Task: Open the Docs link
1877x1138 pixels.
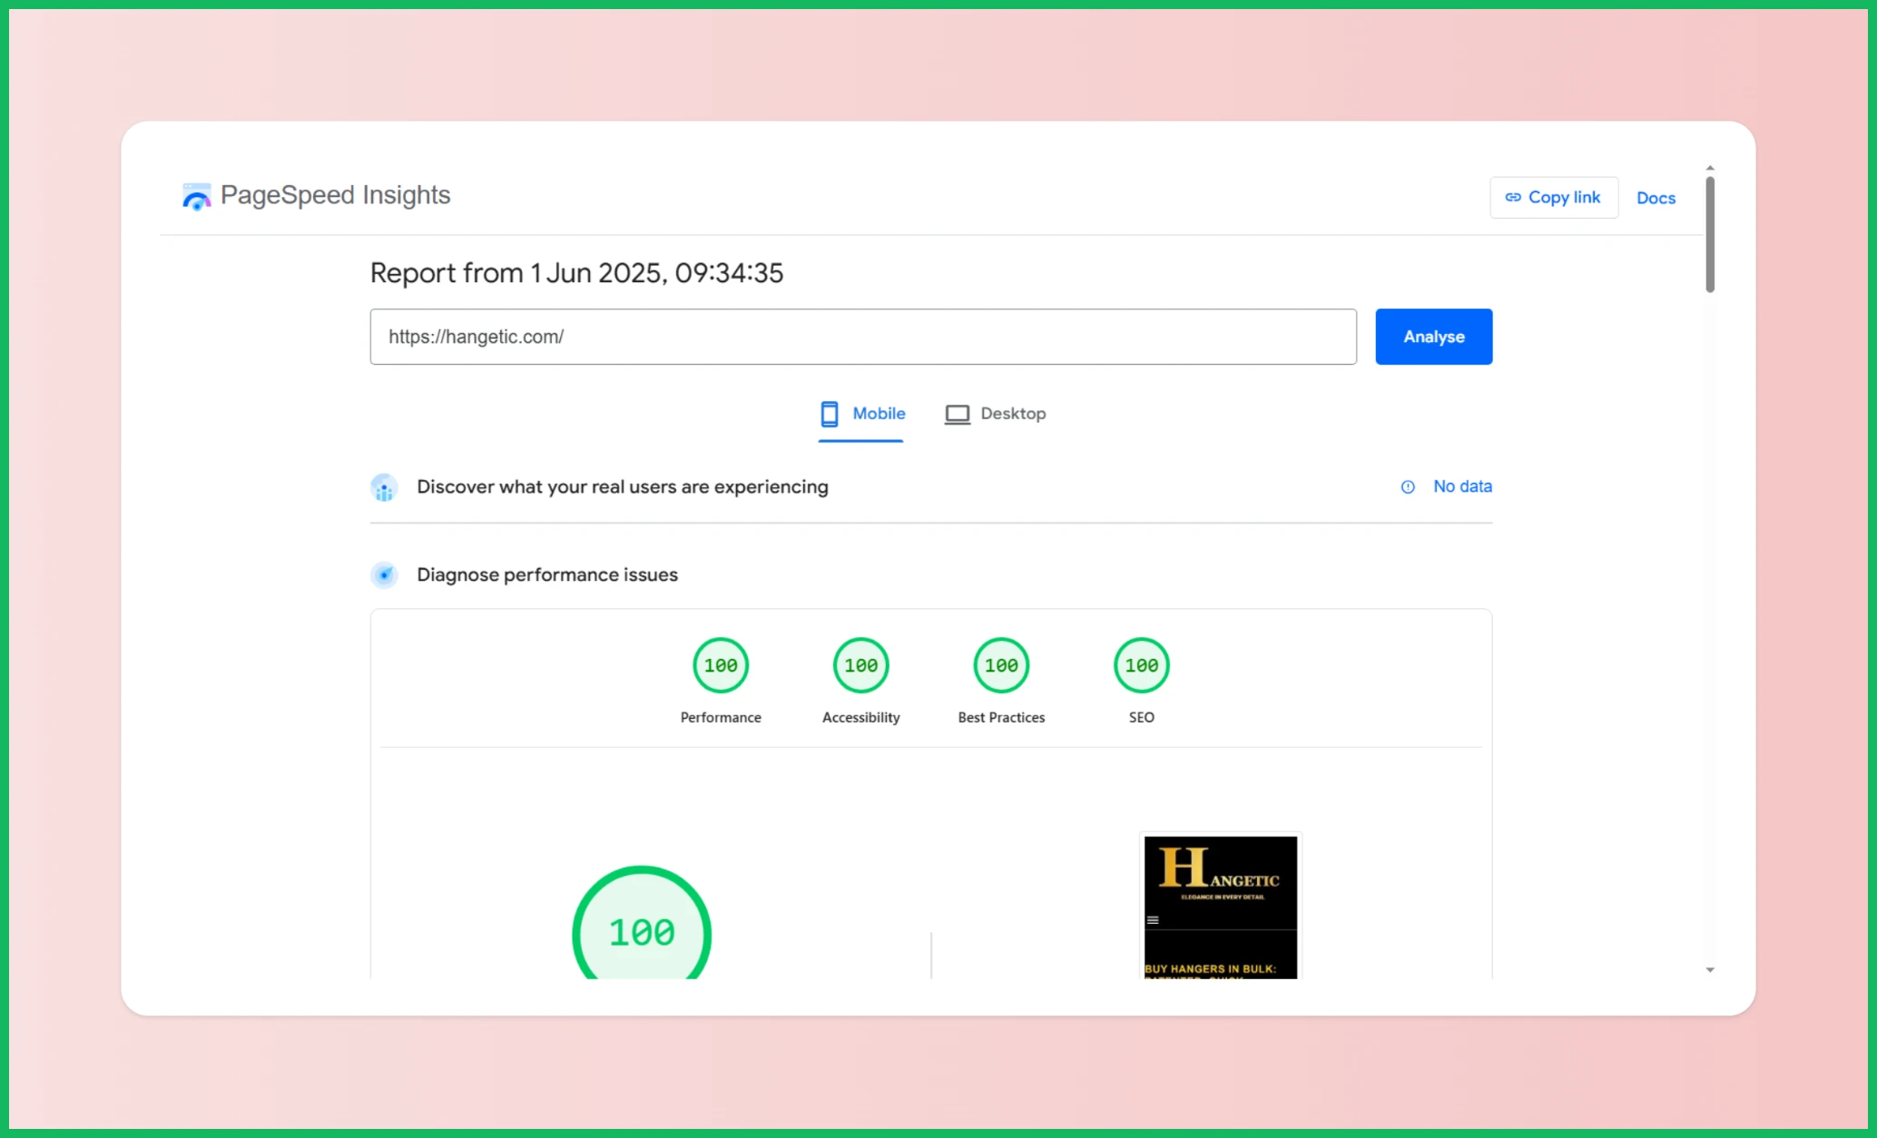Action: pos(1656,198)
